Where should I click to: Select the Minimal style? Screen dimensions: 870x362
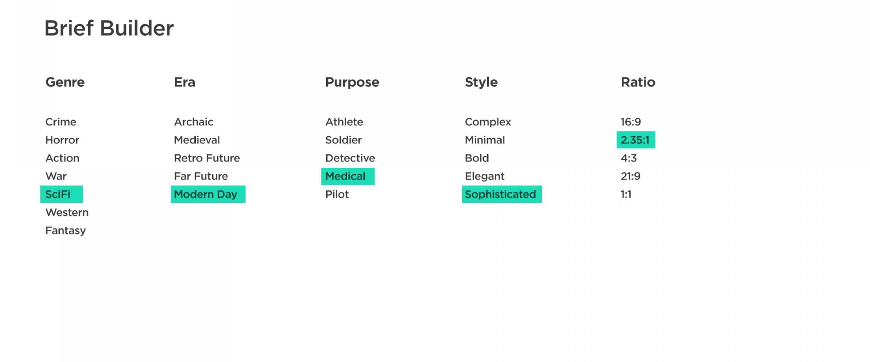(485, 140)
